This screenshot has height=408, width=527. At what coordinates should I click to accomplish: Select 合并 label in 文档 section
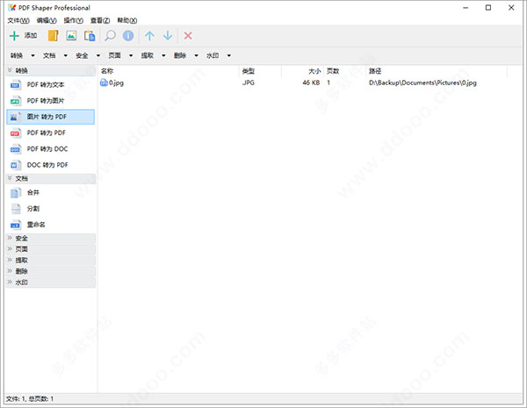point(33,193)
